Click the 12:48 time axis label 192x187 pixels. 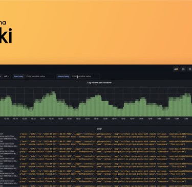(150, 119)
